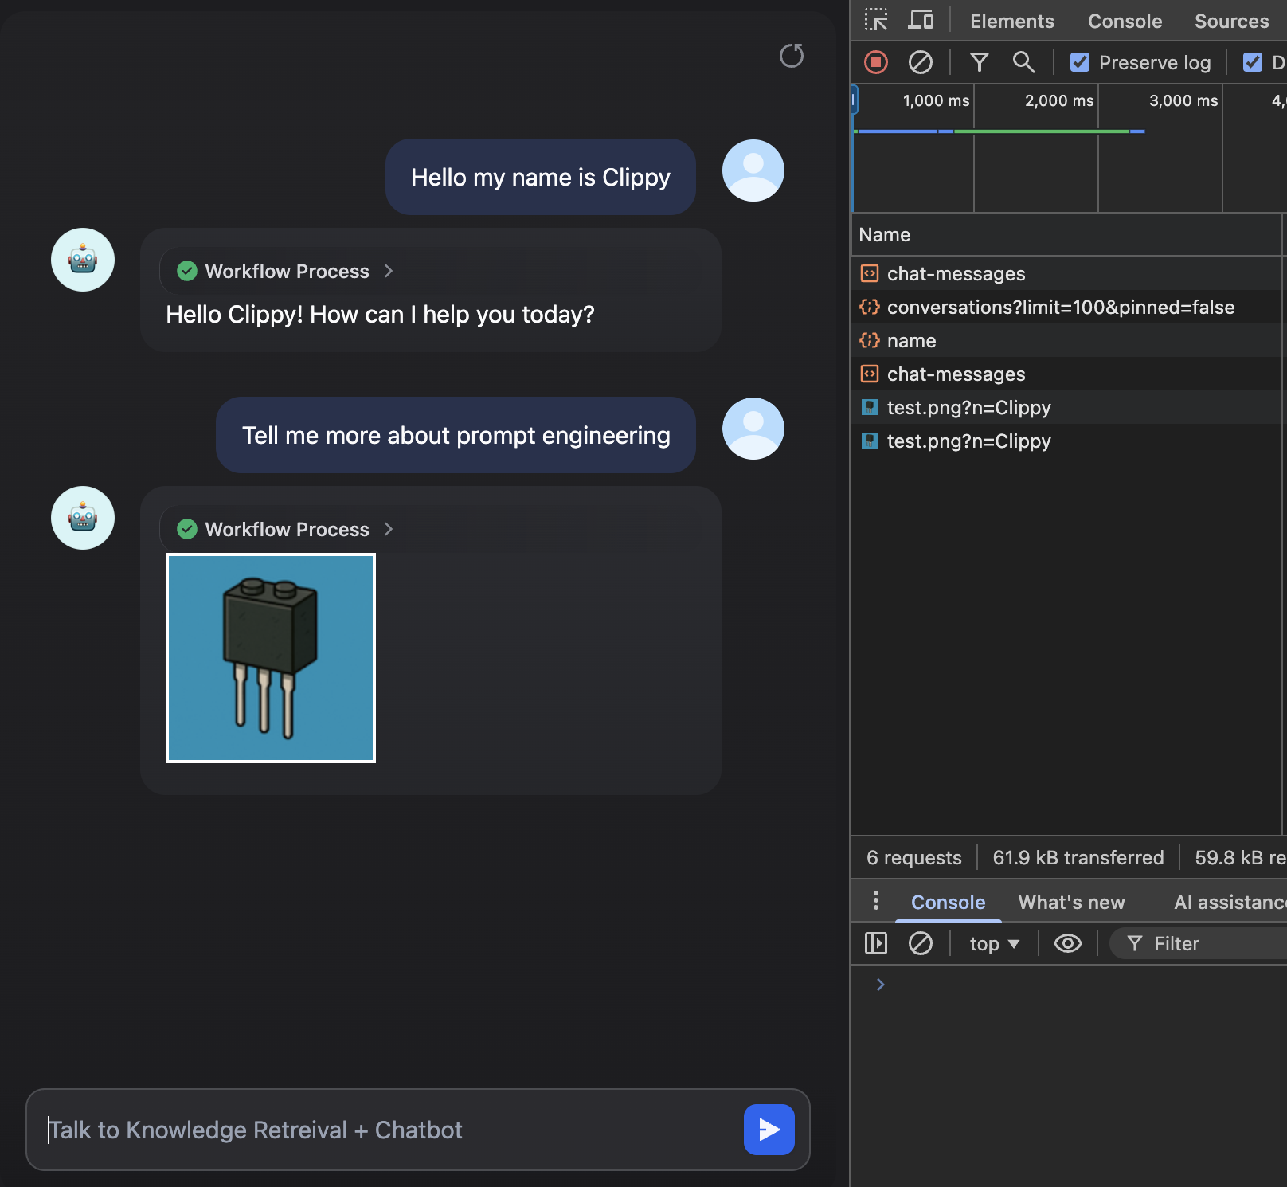
Task: Clear the network log
Action: (921, 62)
